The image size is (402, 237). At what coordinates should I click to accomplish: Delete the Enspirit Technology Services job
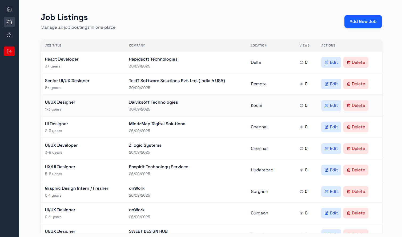coord(356,170)
